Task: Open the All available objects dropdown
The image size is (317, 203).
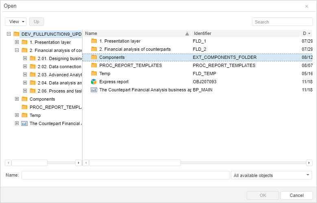Action: pyautogui.click(x=271, y=175)
